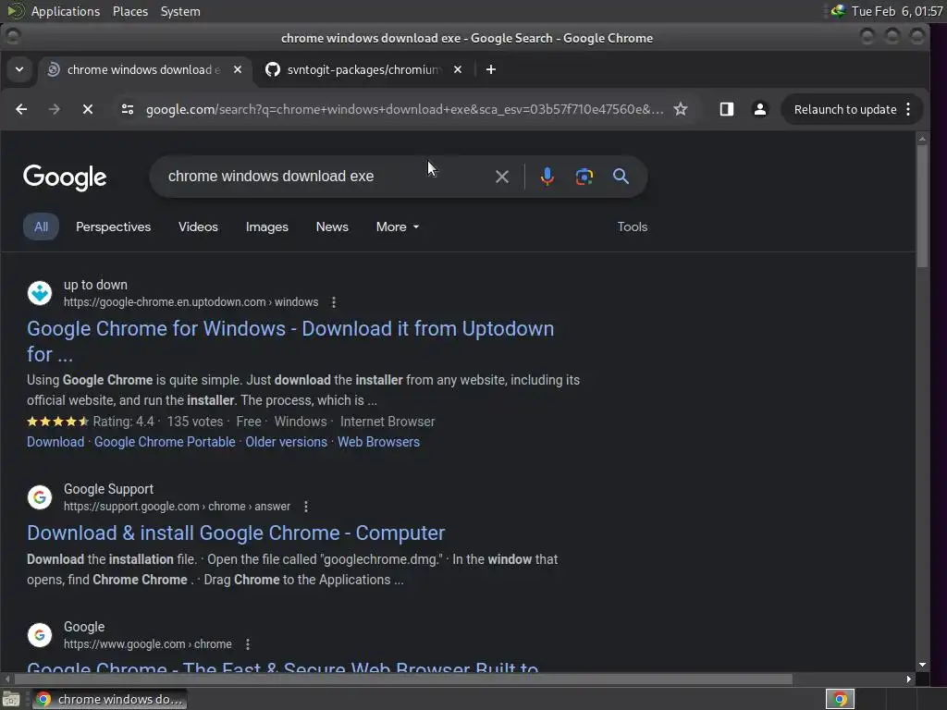This screenshot has width=947, height=710.
Task: Open Google Chrome Portable sublink
Action: pyautogui.click(x=165, y=442)
